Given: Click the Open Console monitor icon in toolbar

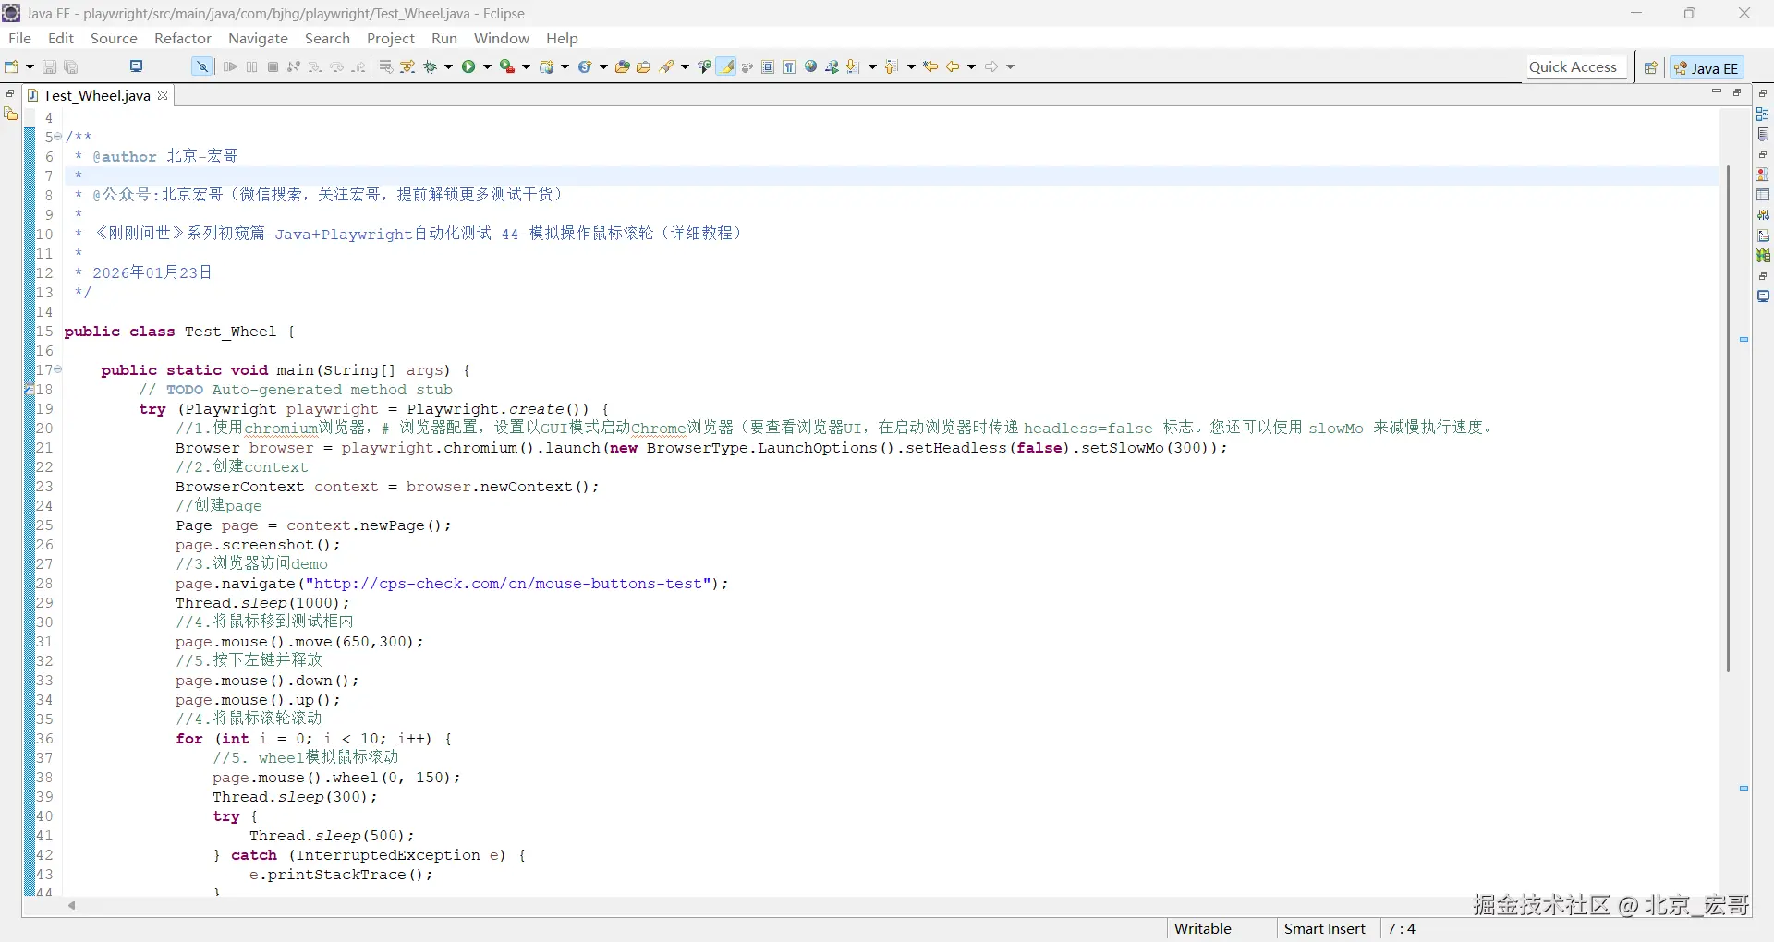Looking at the screenshot, I should pos(137,66).
